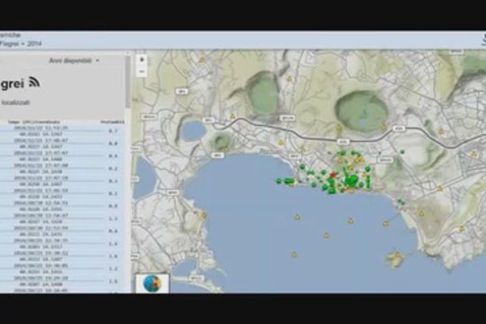
Task: Zoom out the map with minus button
Action: pyautogui.click(x=141, y=71)
